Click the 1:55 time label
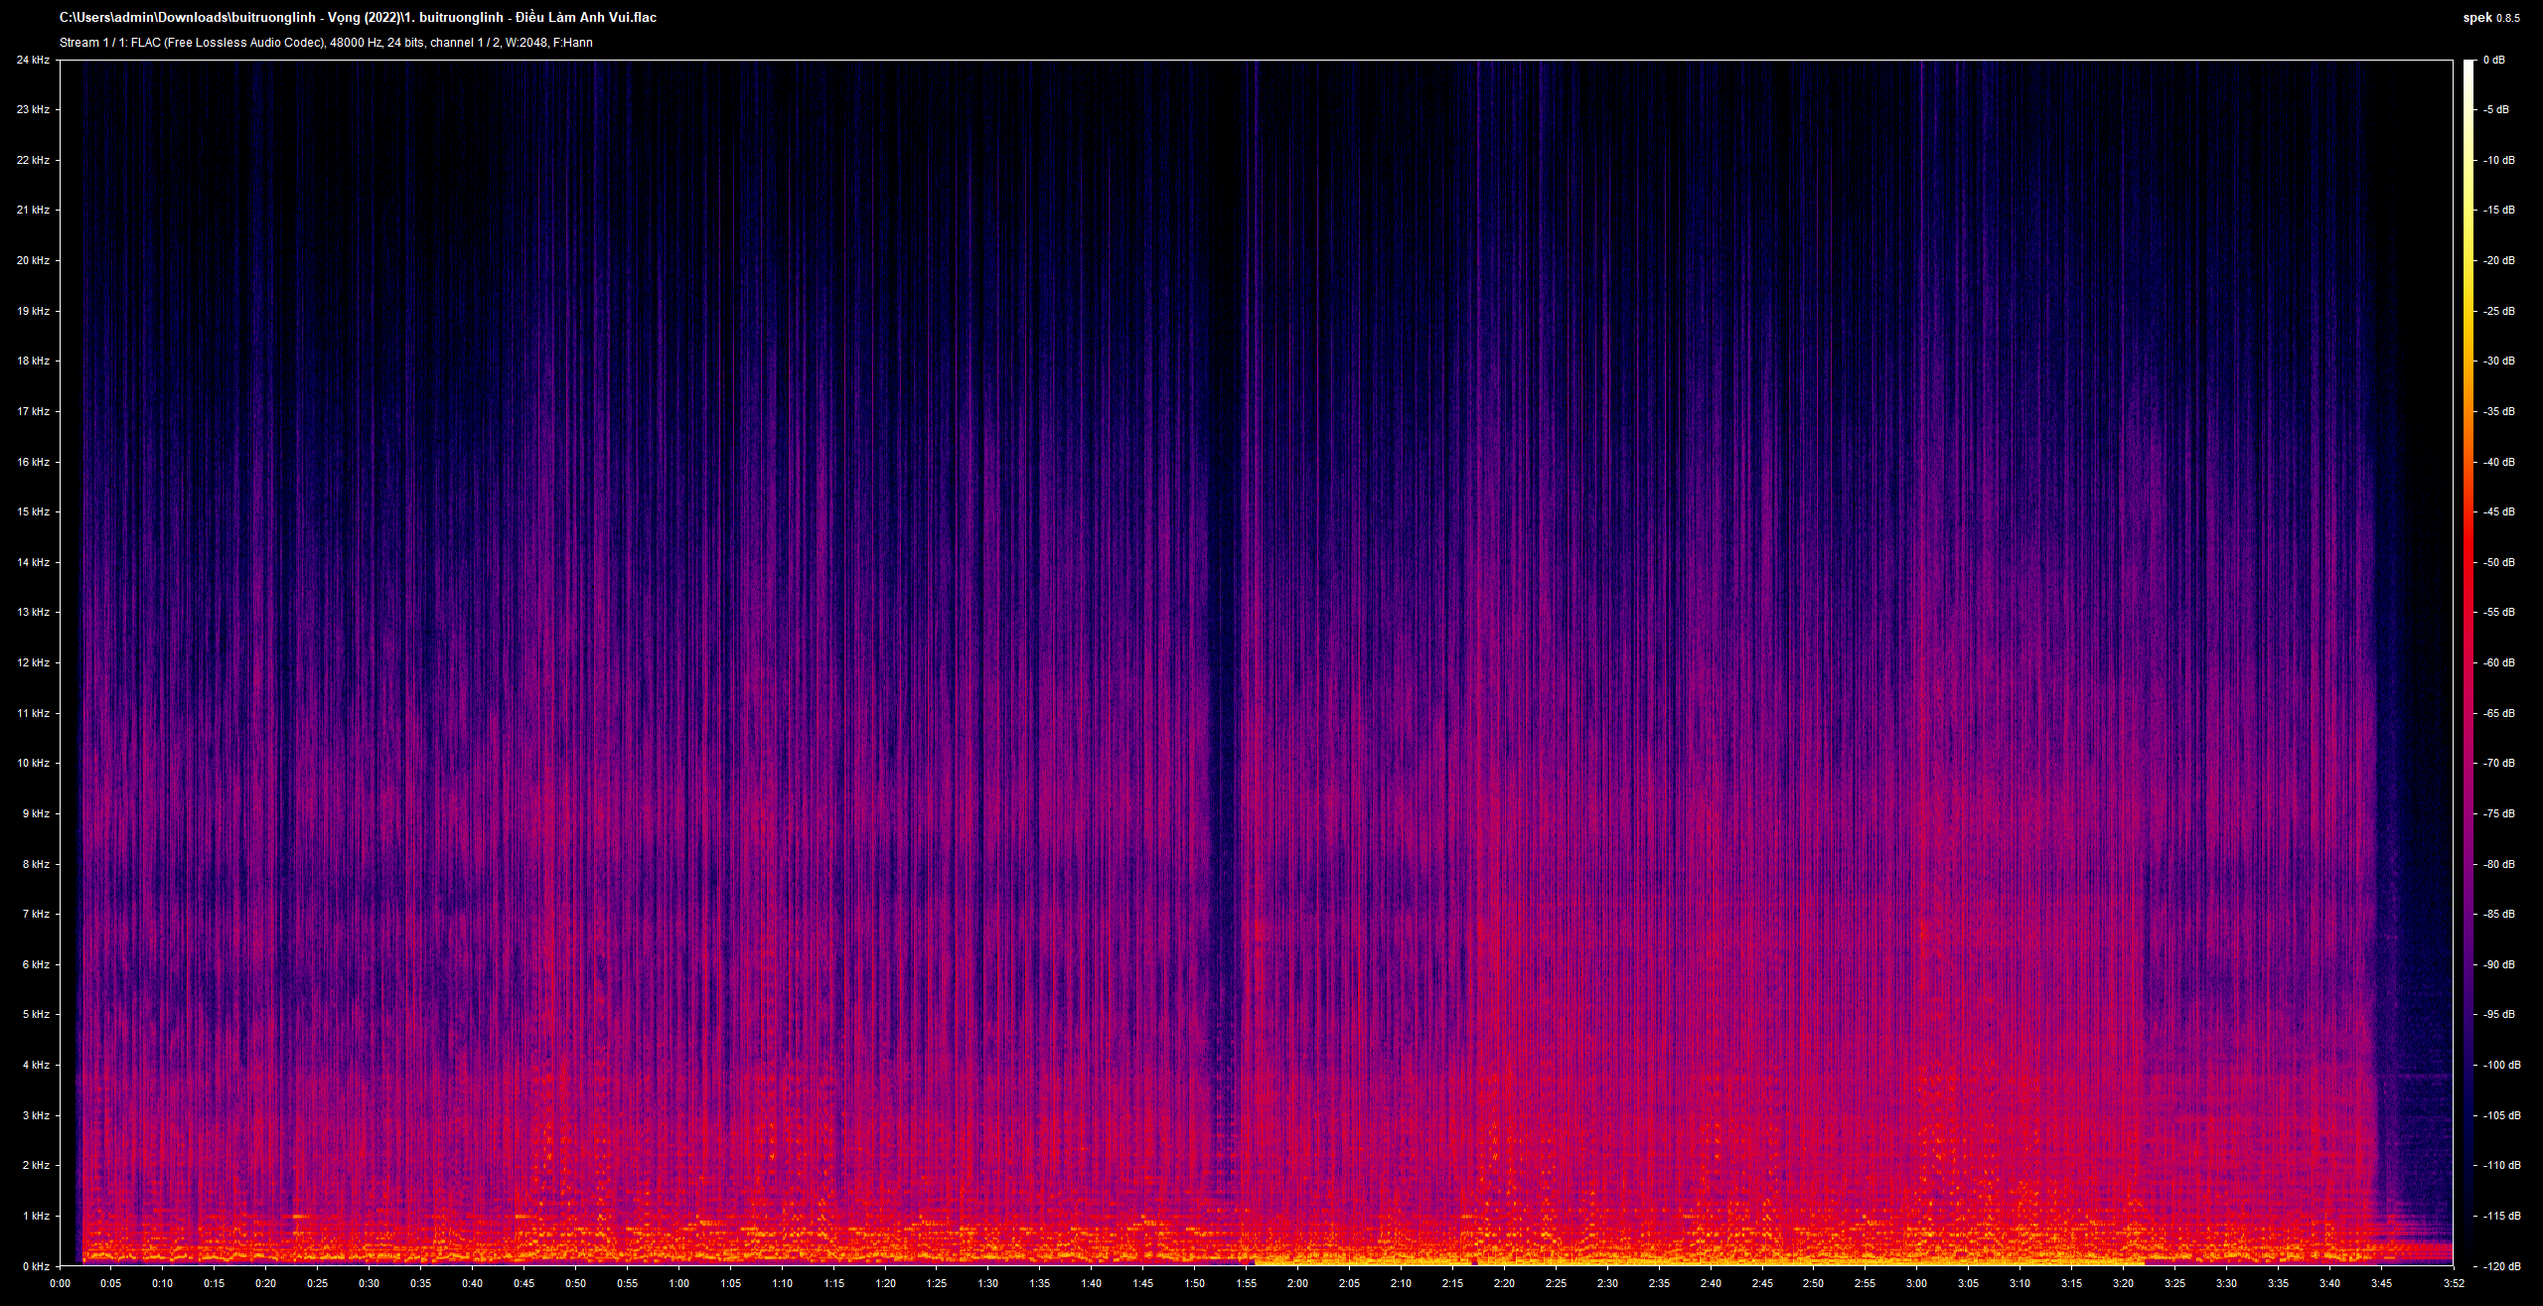The image size is (2543, 1306). [1246, 1282]
